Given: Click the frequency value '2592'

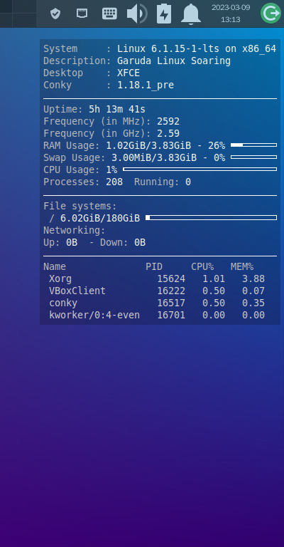Looking at the screenshot, I should pyautogui.click(x=168, y=122).
